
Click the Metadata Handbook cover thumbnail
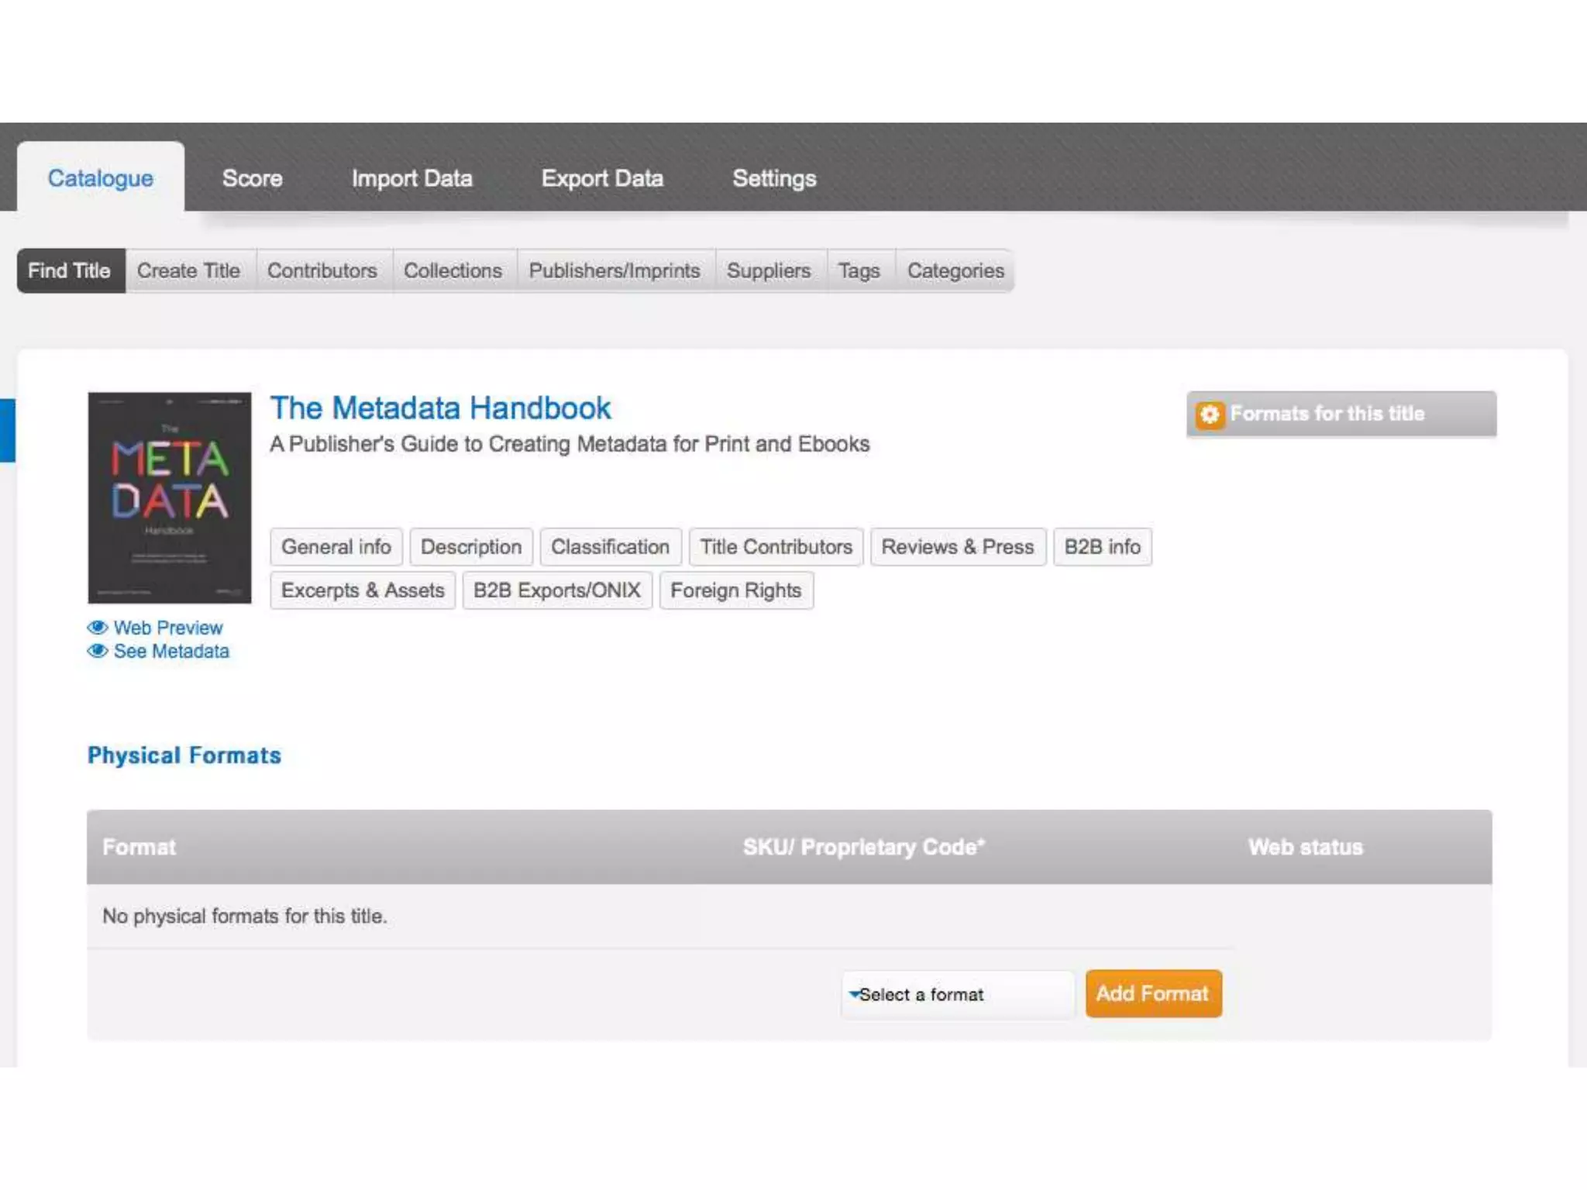click(170, 497)
